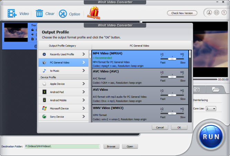This screenshot has width=230, height=156.
Task: Click the PC General Video clapperboard icon
Action: 44,62
